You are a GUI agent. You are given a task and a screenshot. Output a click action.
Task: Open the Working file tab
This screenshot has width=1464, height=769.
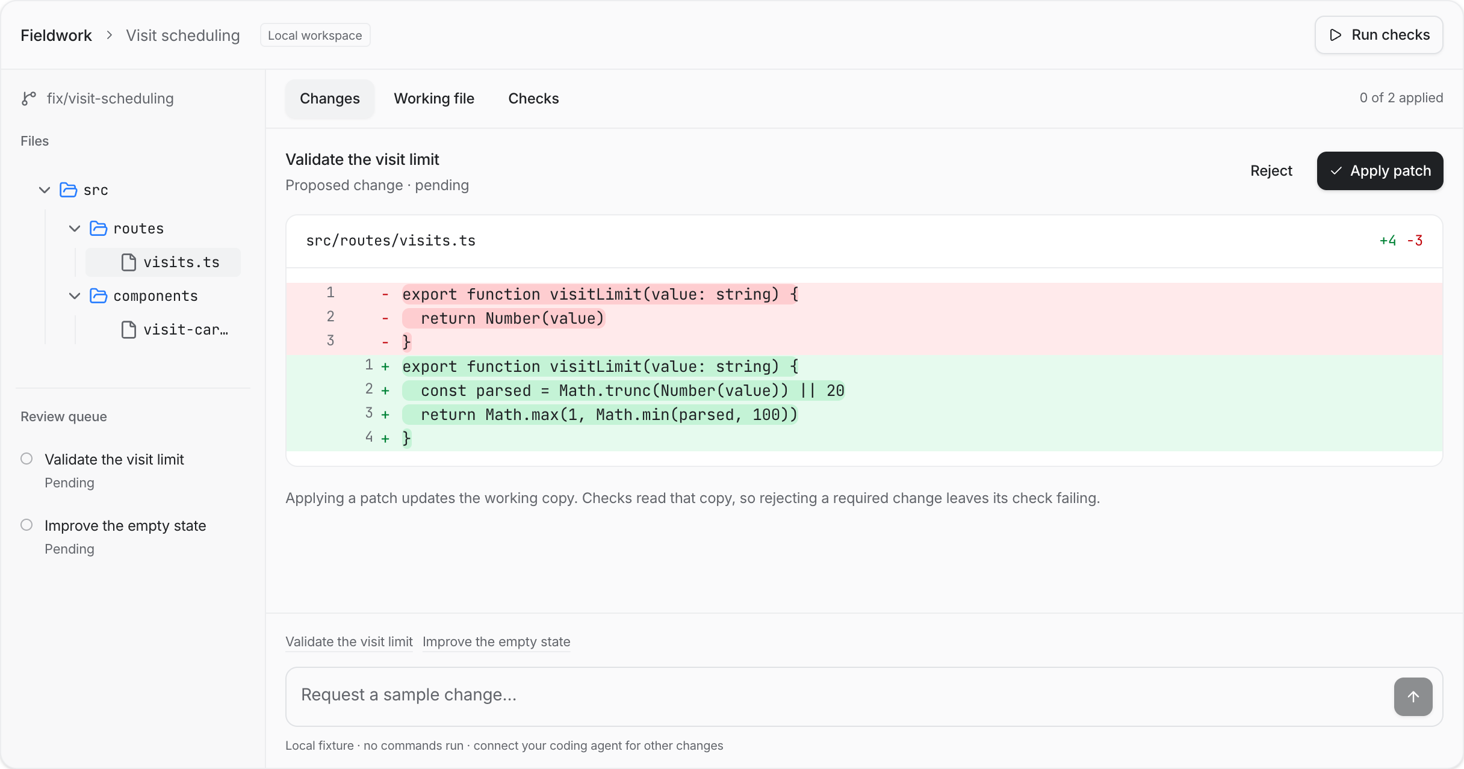point(434,99)
